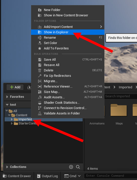The image size is (137, 180).
Task: Choose Fix Up Redirectors entry
Action: 68,76
